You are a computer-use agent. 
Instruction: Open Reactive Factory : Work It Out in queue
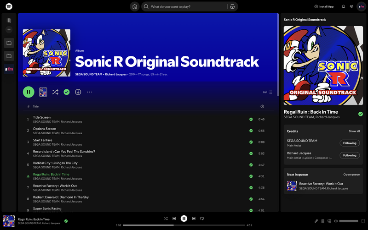pyautogui.click(x=323, y=186)
